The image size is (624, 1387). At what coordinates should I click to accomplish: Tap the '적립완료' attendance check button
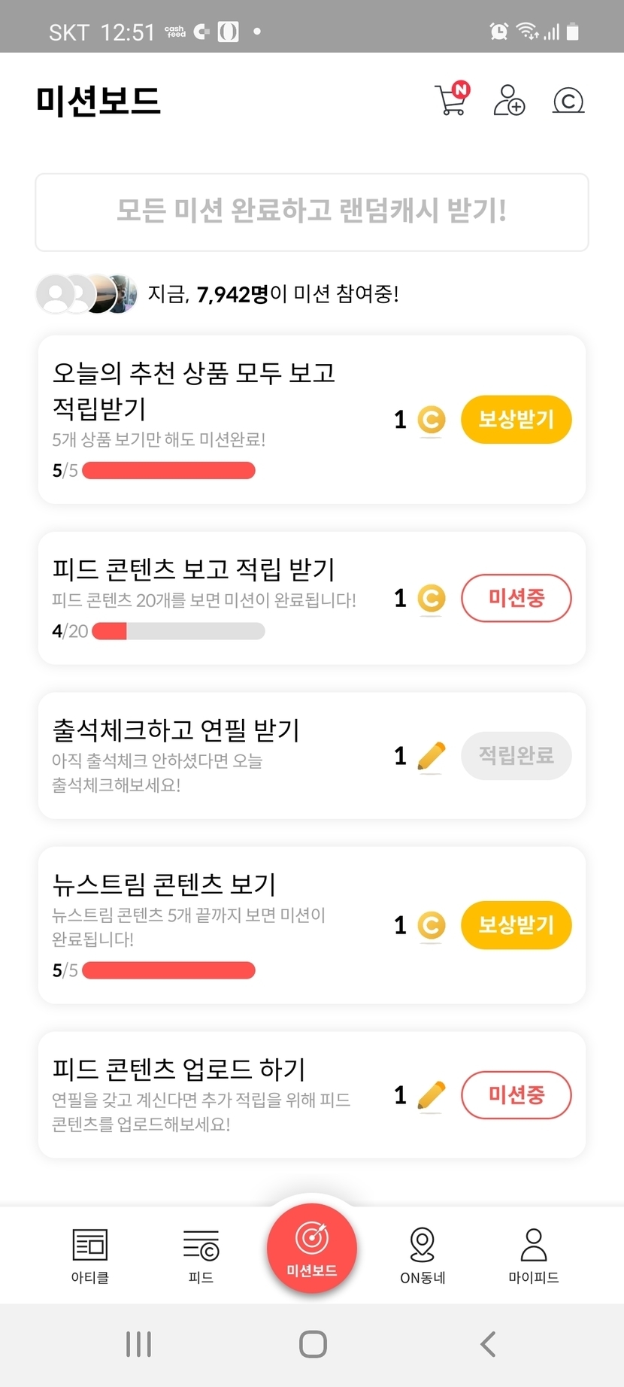[516, 755]
